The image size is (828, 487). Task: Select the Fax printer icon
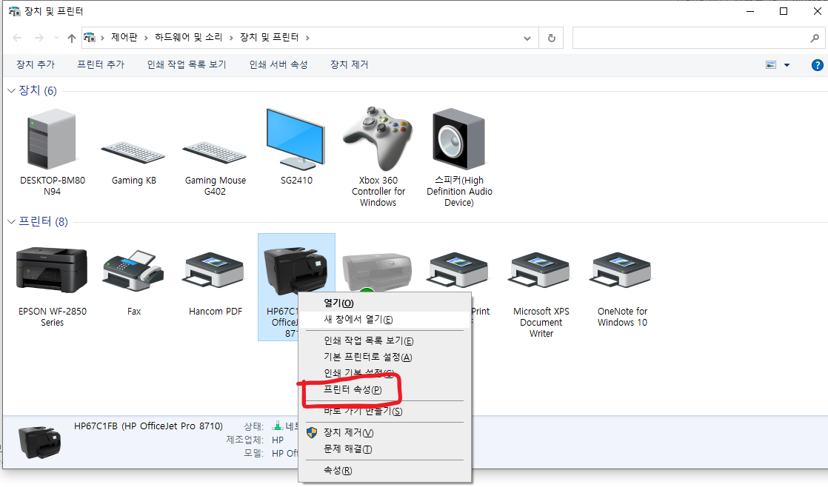coord(133,271)
